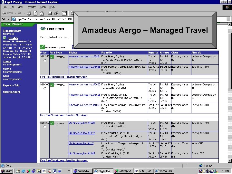The image size is (232, 174).
Task: Open the Help menu
Action: click(x=52, y=7)
